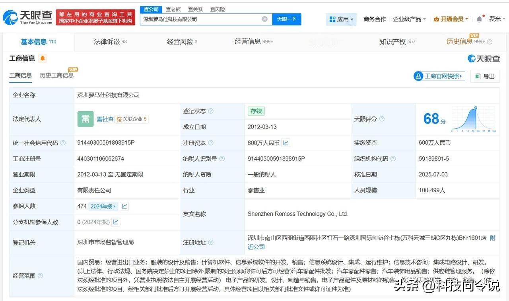Click help icon beside 纳税人识别号
Viewport: 509px width, 301px height.
(x=222, y=159)
